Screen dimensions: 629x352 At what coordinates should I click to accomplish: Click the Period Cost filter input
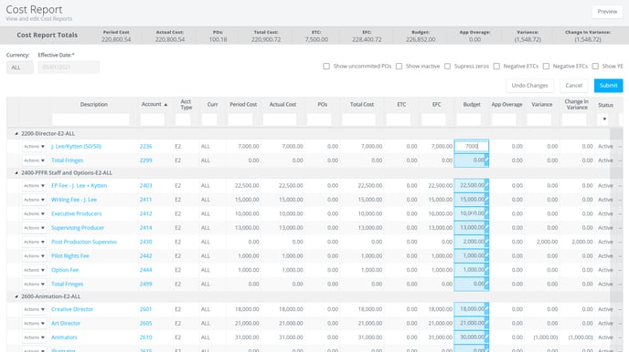click(x=240, y=119)
